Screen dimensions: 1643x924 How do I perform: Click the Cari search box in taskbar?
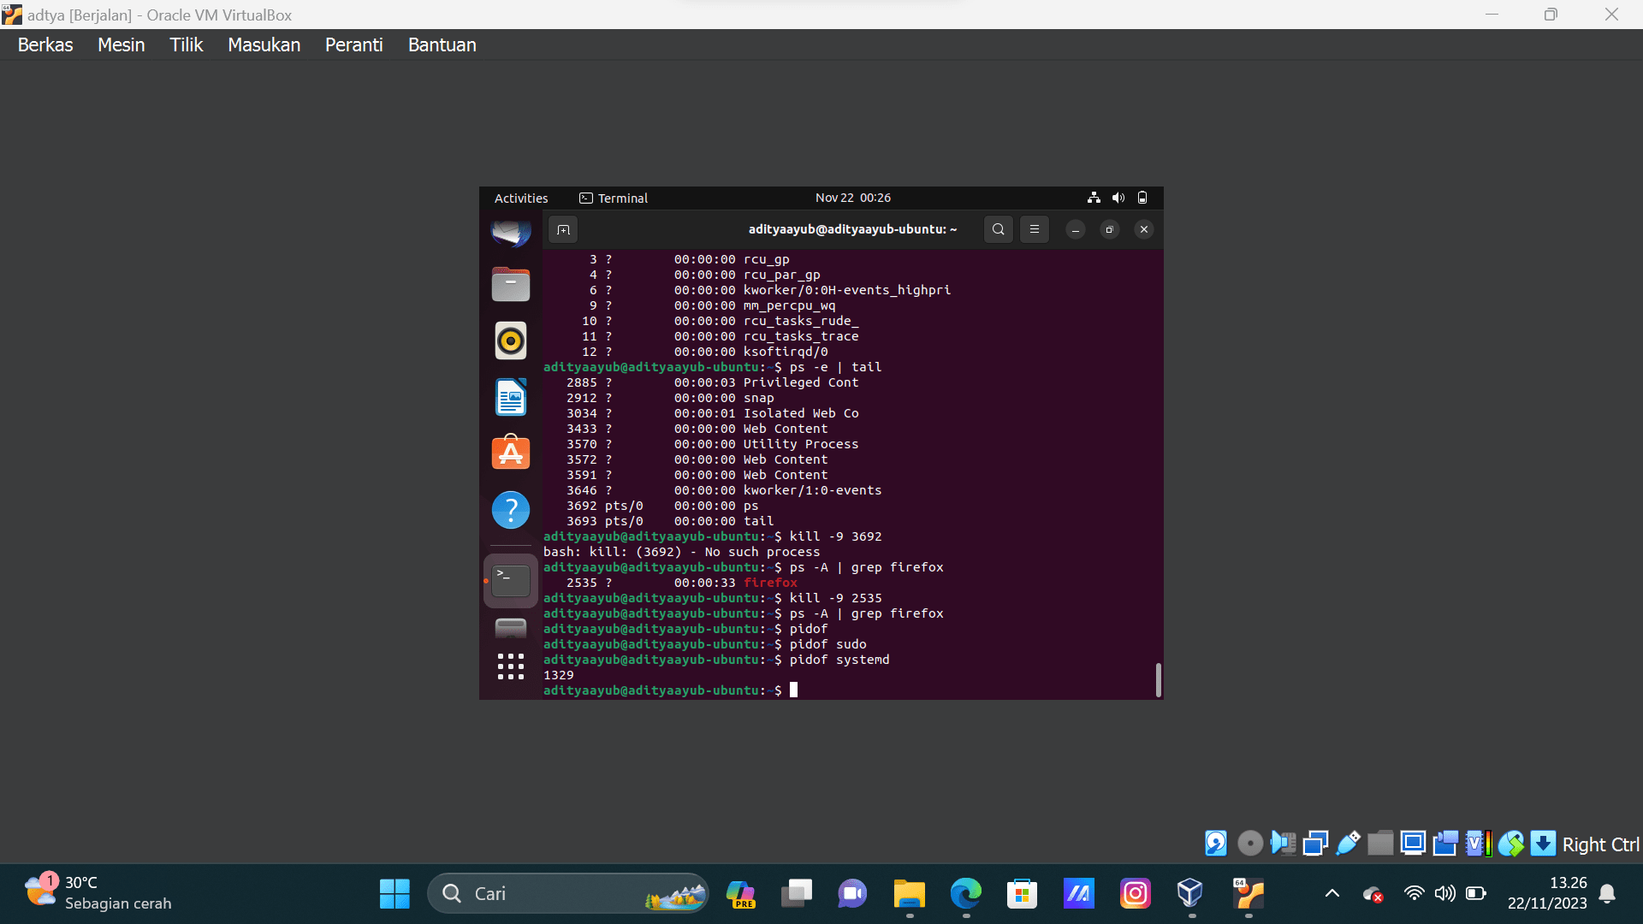567,894
